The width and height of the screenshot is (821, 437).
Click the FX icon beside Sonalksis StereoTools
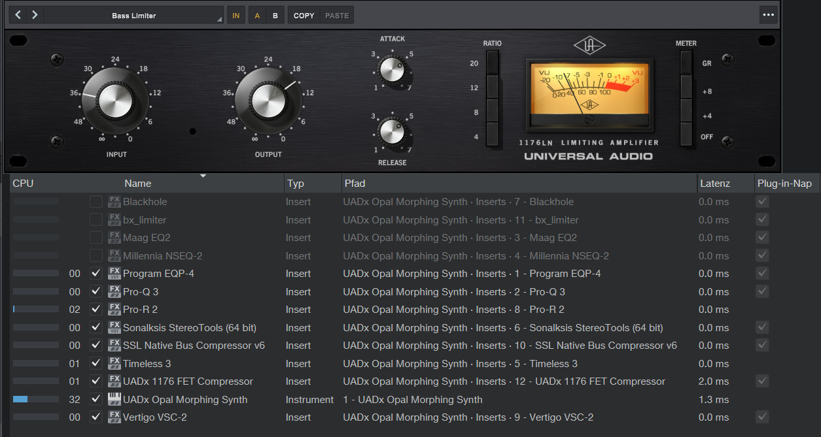(114, 327)
